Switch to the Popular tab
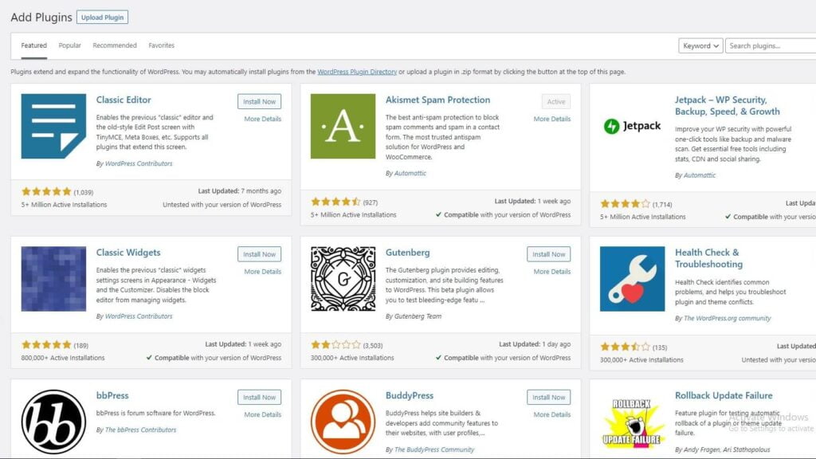Image resolution: width=816 pixels, height=459 pixels. click(70, 45)
